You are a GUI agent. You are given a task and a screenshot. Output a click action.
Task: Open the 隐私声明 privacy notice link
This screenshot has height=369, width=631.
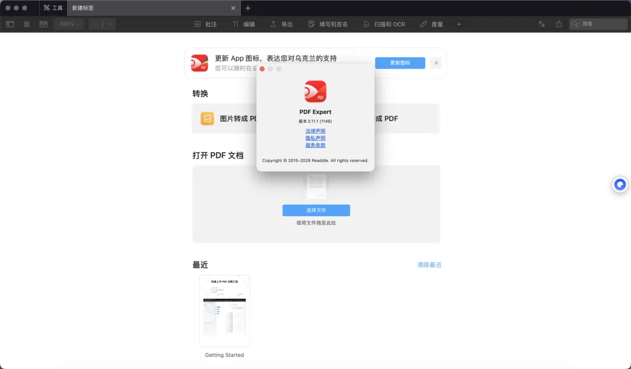click(x=315, y=138)
